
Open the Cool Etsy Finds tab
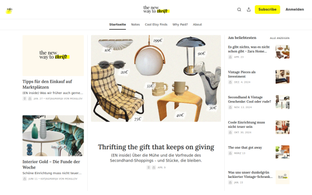[156, 24]
